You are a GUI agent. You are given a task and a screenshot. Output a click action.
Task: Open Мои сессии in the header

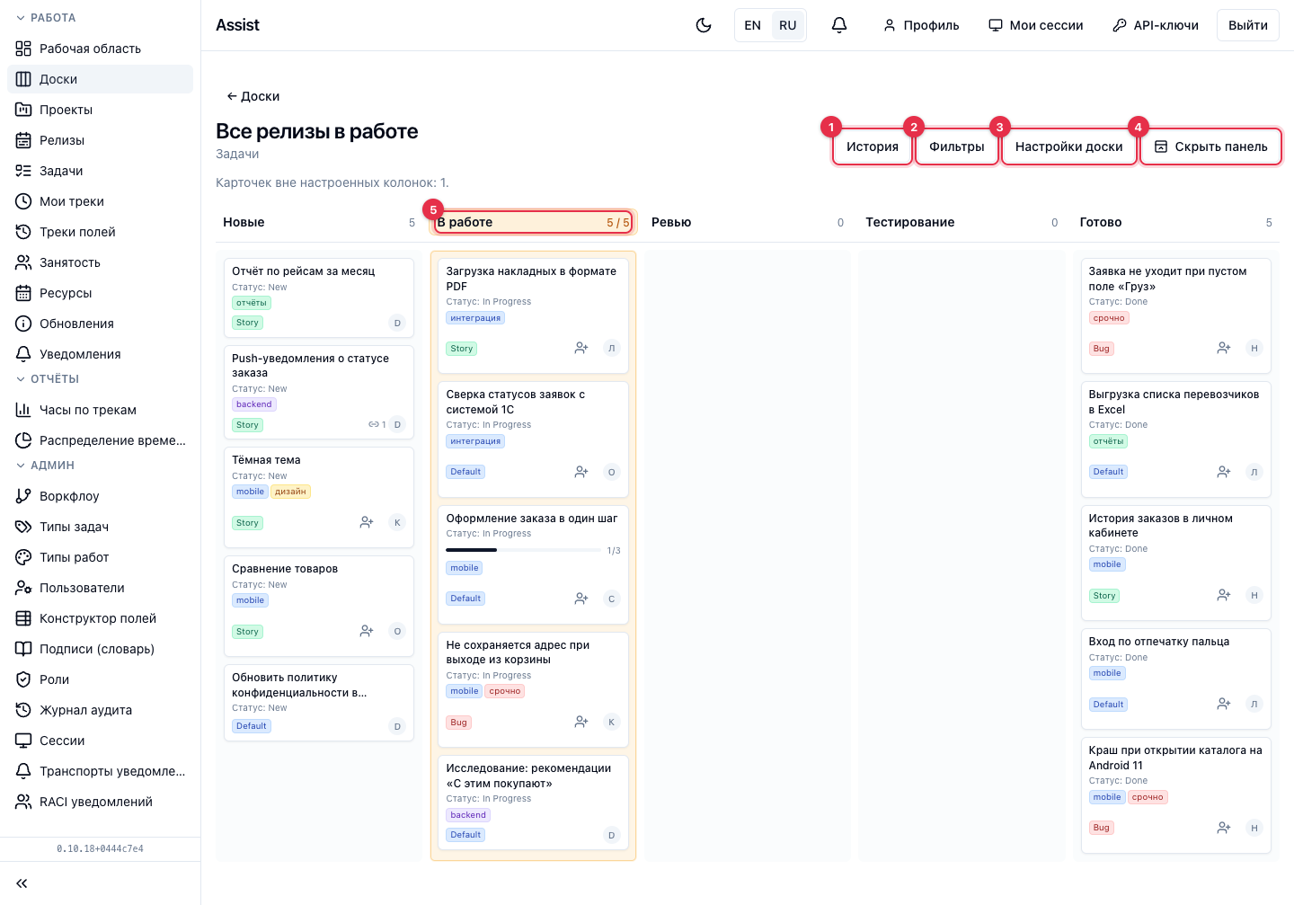[x=1036, y=25]
